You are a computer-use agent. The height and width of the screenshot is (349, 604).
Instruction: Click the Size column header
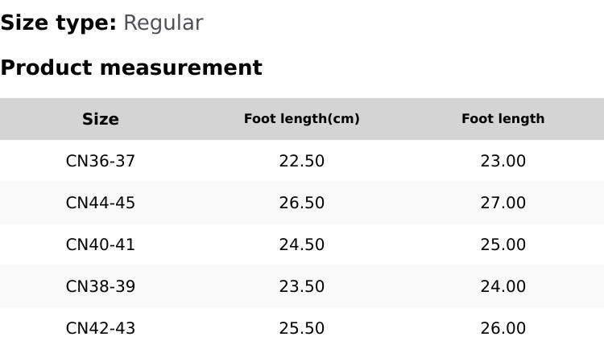101,119
